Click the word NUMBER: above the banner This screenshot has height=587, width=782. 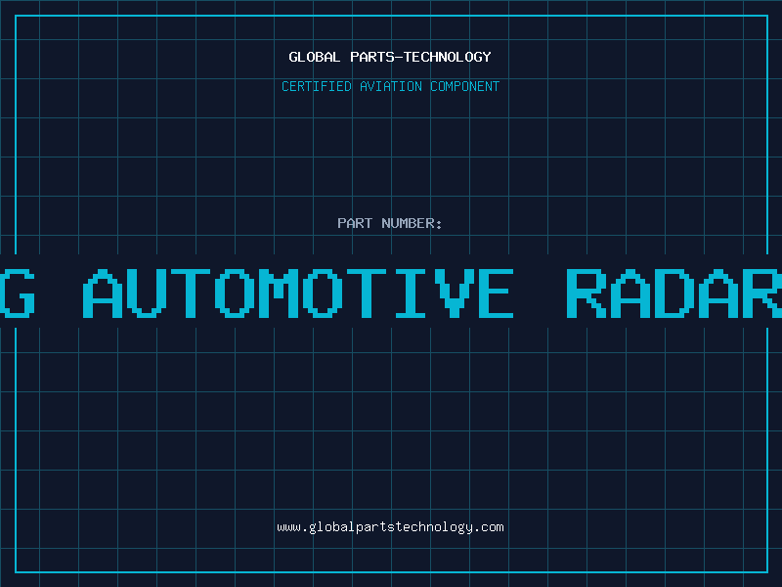412,223
